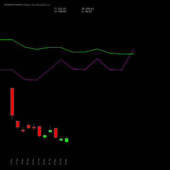Select the red 20 Aug candle

pos(29,126)
